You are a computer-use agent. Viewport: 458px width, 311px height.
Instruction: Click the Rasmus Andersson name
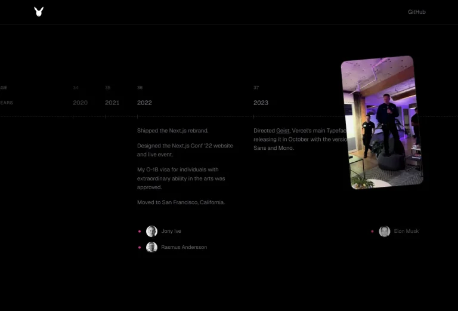[x=184, y=247]
